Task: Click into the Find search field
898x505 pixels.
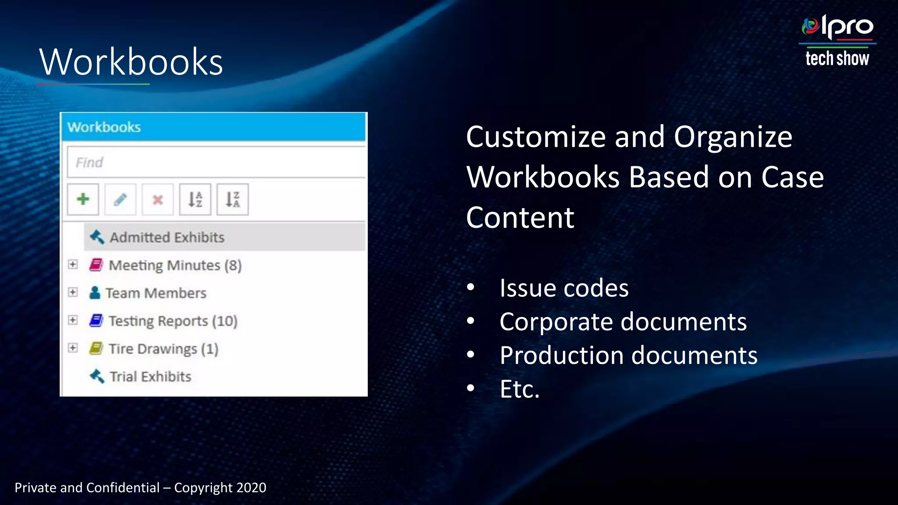Action: (x=216, y=163)
